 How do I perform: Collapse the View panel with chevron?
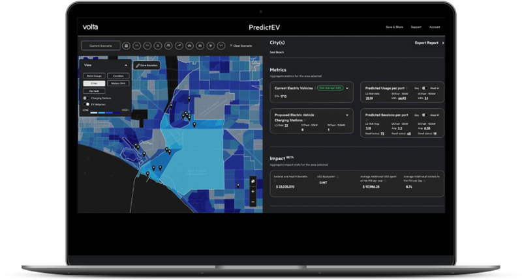[x=125, y=65]
